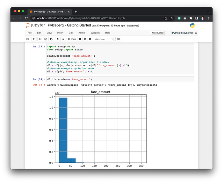Bookmark this tab with star icon
Image resolution: width=223 pixels, height=183 pixels.
click(x=172, y=18)
